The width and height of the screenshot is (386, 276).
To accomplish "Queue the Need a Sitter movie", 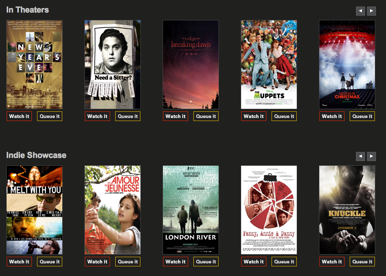I will [x=128, y=116].
